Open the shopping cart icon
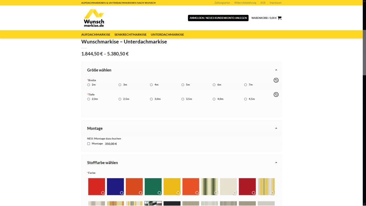Image resolution: width=366 pixels, height=206 pixels. (280, 18)
